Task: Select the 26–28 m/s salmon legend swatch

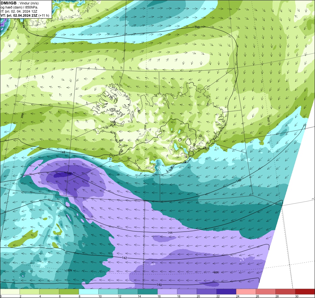Action: 266,292
